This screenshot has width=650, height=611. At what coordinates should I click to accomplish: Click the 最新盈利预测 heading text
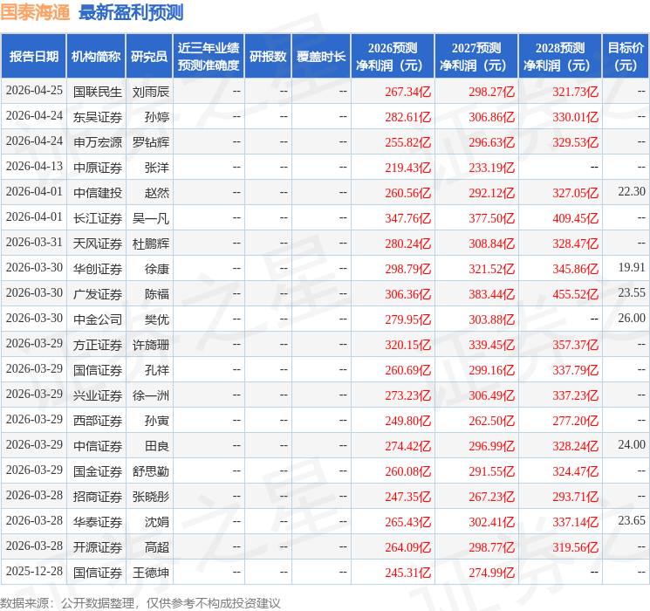[131, 12]
